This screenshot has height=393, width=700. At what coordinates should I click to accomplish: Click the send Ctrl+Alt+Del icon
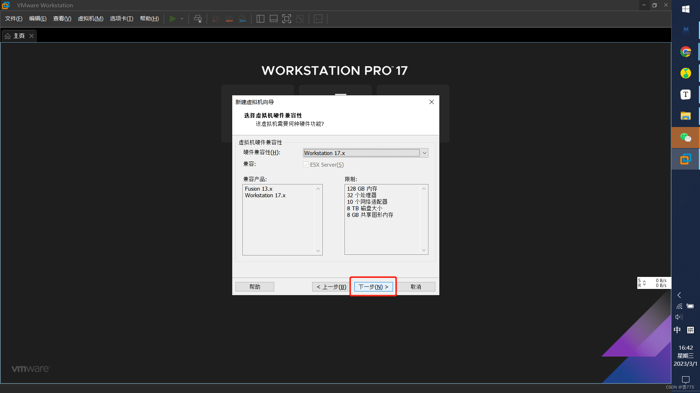click(x=198, y=19)
